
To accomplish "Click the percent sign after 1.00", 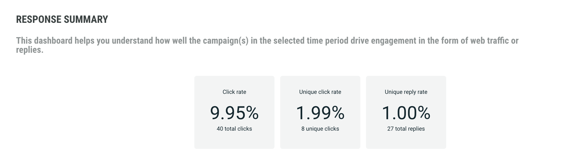I will [x=424, y=113].
